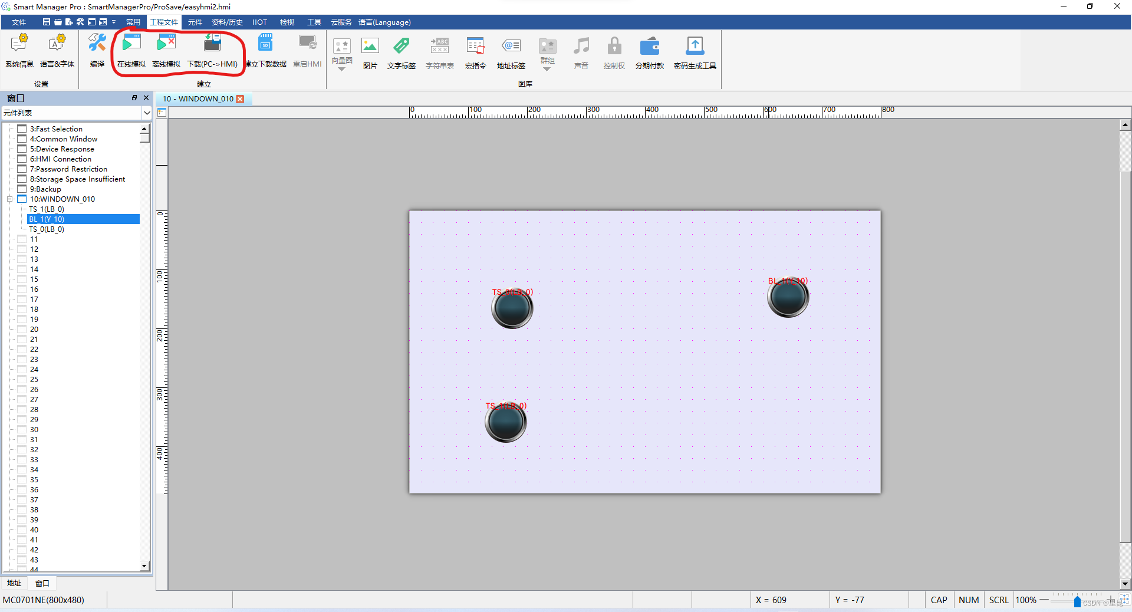Image resolution: width=1132 pixels, height=612 pixels.
Task: Select the 10 - WINDOWN_010 document tab
Action: coord(198,99)
